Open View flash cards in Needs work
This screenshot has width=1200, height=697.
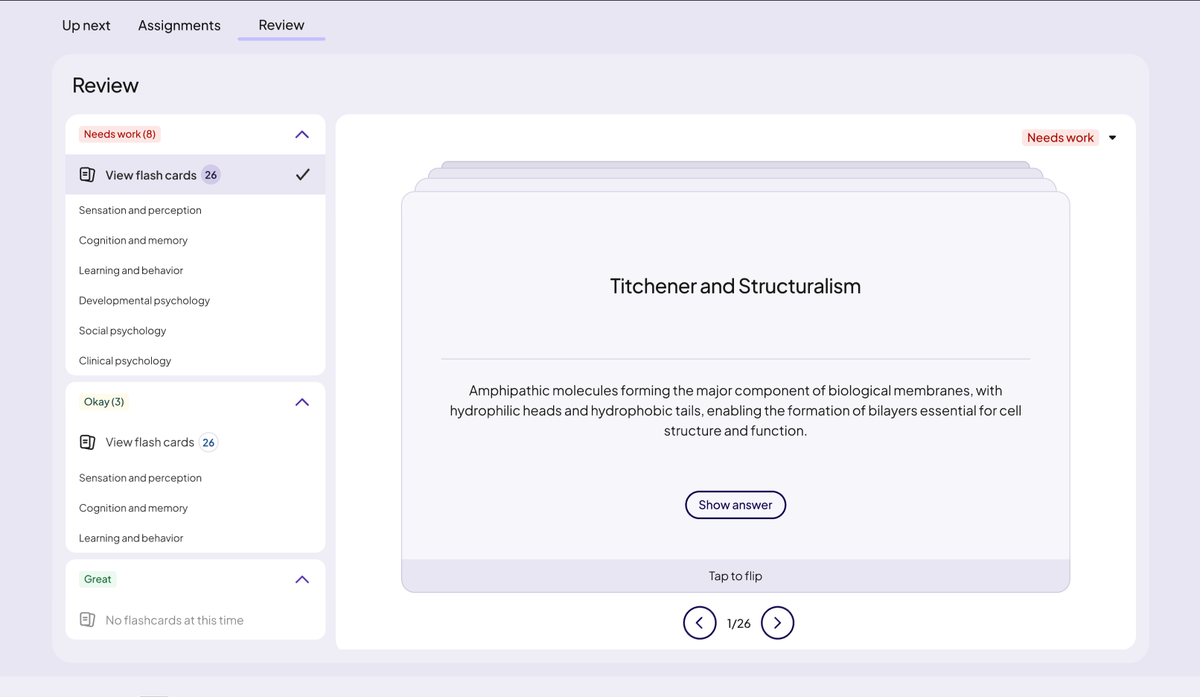click(x=196, y=175)
